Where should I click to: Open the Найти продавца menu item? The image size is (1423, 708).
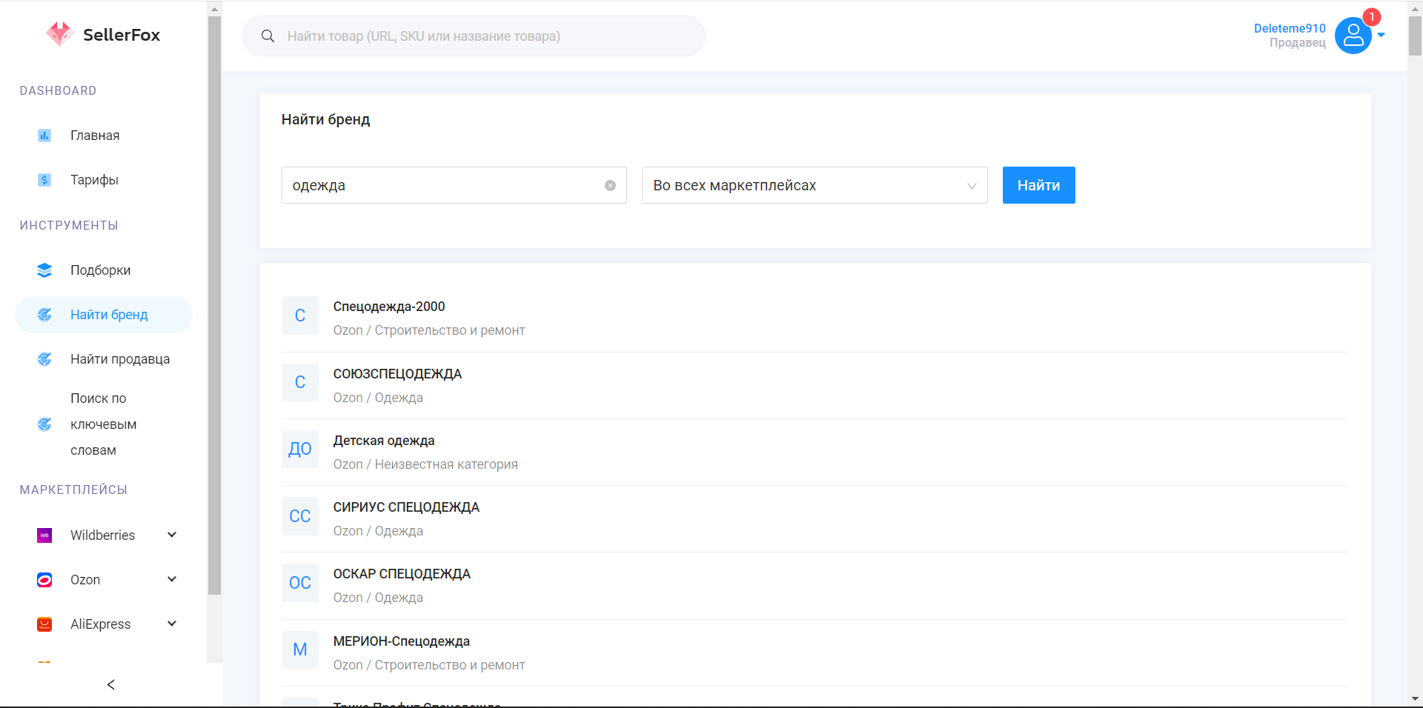[x=104, y=359]
